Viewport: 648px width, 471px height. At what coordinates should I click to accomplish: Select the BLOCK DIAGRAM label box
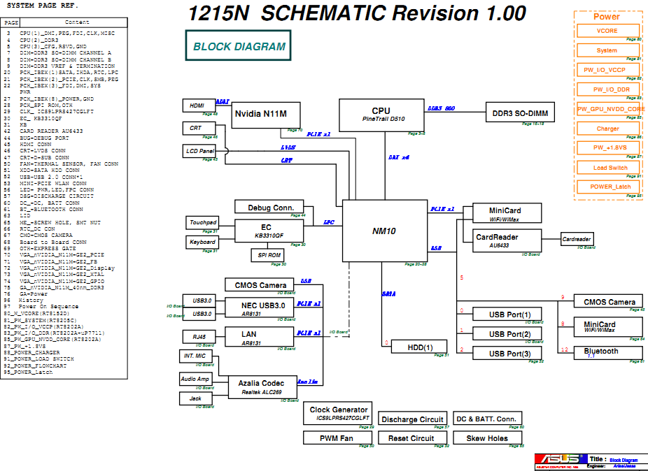238,45
